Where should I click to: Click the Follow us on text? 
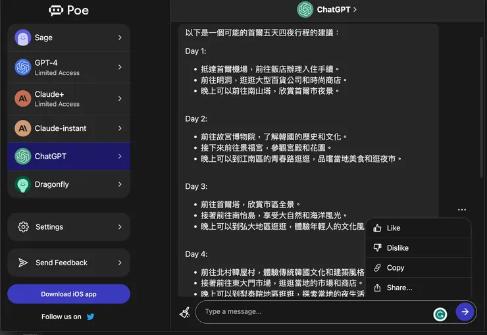click(x=61, y=317)
